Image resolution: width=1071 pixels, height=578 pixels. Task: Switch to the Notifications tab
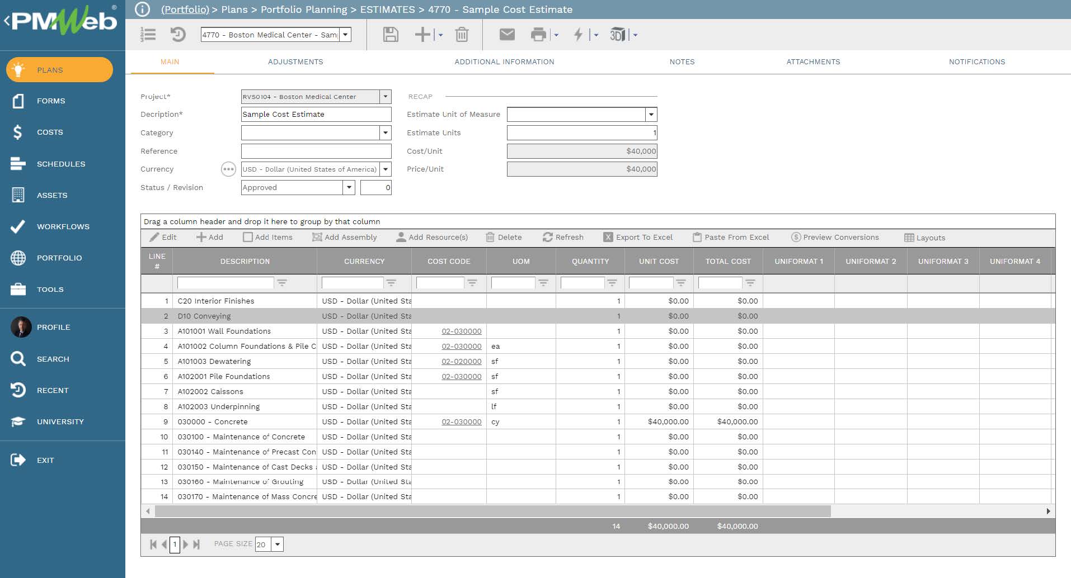(x=977, y=61)
